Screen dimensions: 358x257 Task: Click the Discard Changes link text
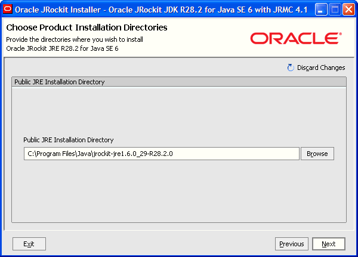pos(321,68)
